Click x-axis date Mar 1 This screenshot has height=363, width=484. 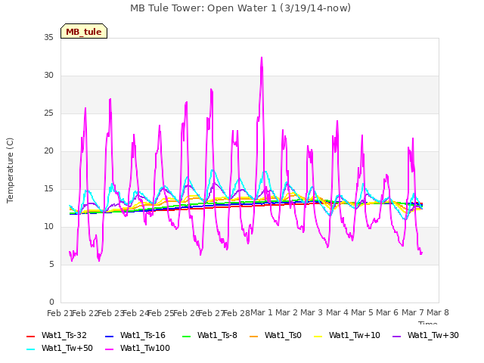[x=262, y=313]
